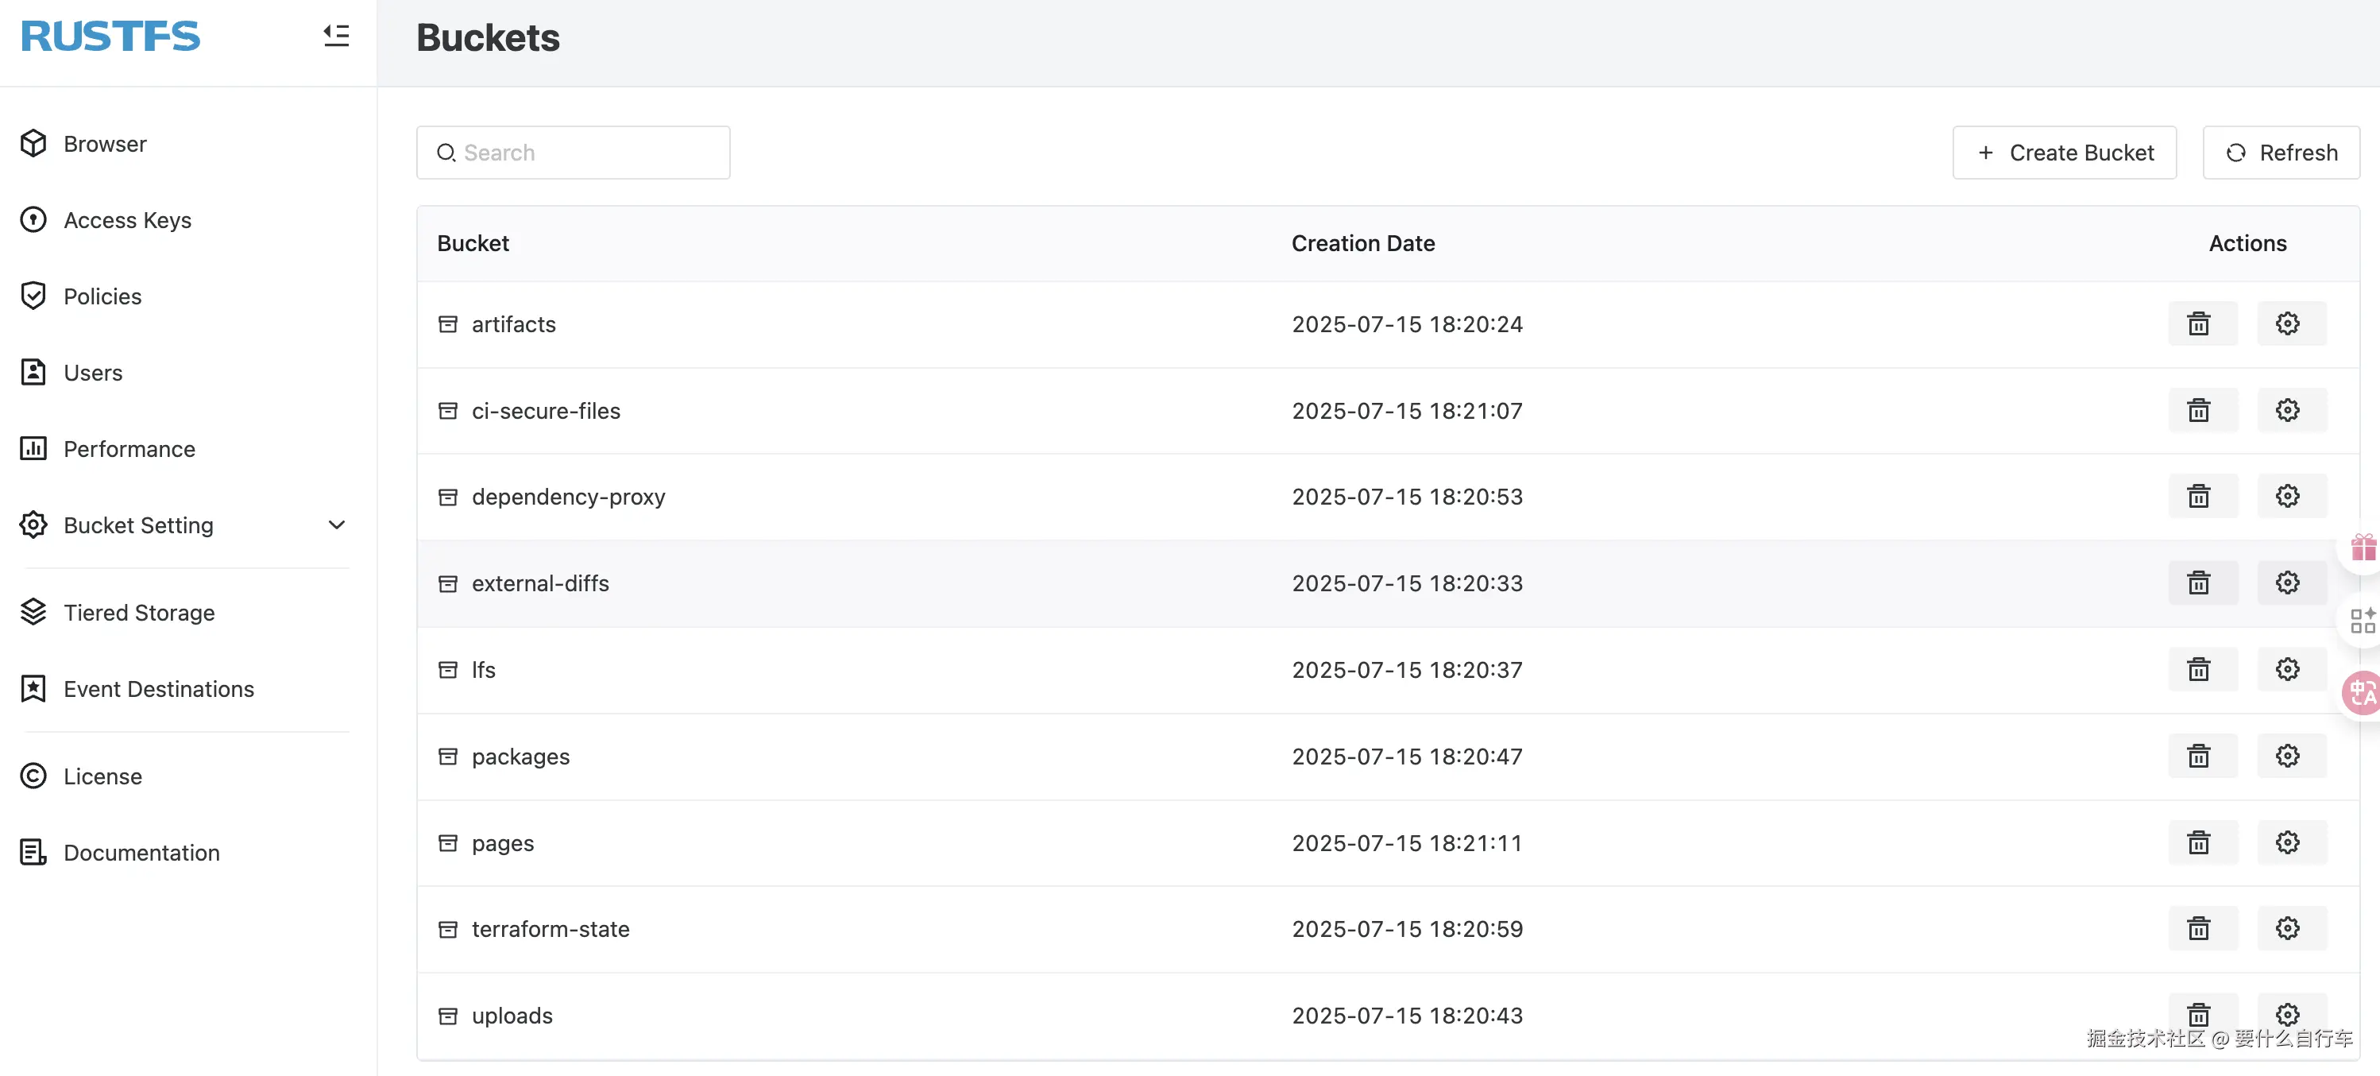Delete the artifacts bucket
Screen dimensions: 2380x1076
[x=2198, y=323]
